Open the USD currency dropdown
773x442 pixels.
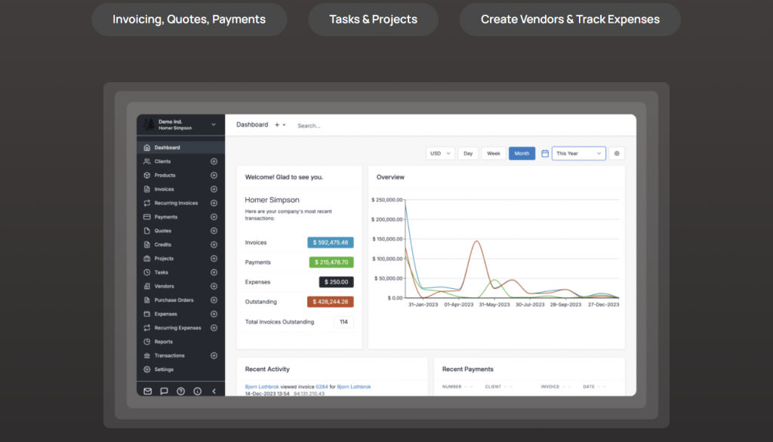[x=440, y=153]
